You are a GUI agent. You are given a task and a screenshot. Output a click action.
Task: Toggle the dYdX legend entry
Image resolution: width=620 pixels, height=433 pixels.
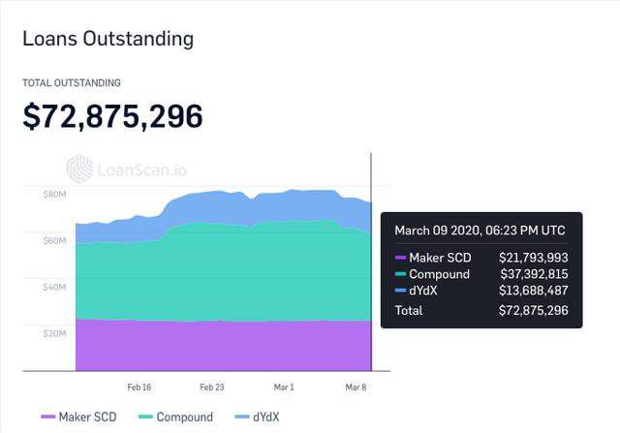point(257,417)
